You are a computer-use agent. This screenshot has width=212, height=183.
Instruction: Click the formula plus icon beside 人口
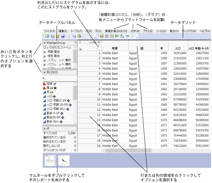coord(54,96)
